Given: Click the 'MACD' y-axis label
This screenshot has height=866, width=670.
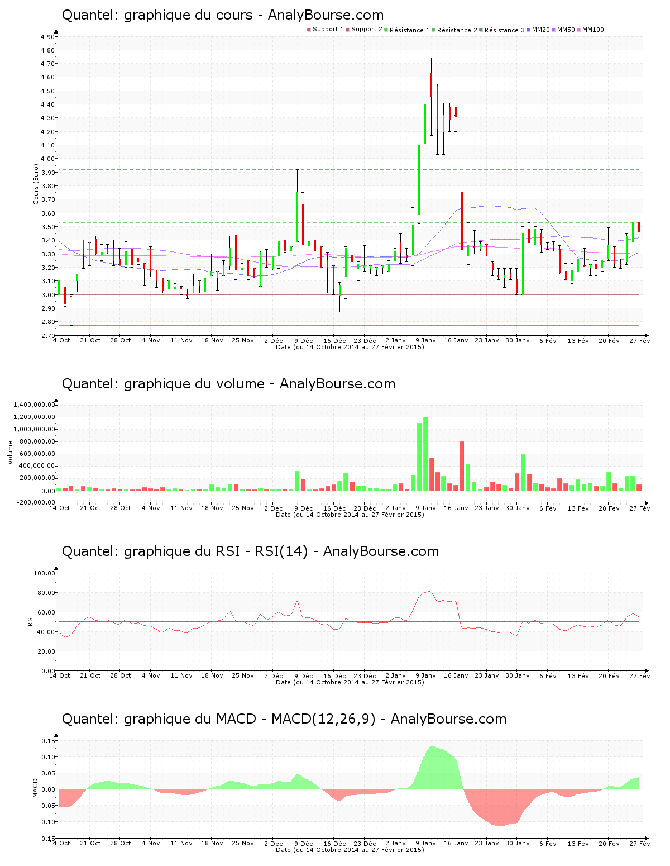Looking at the screenshot, I should pos(36,788).
